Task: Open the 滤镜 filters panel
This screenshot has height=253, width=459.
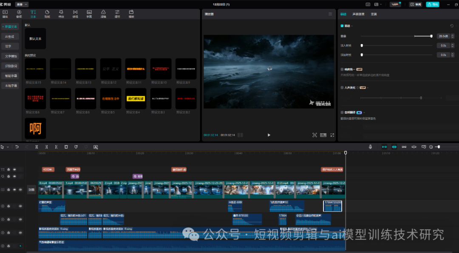Action: pyautogui.click(x=103, y=14)
